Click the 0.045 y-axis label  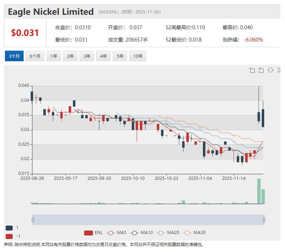coord(24,86)
